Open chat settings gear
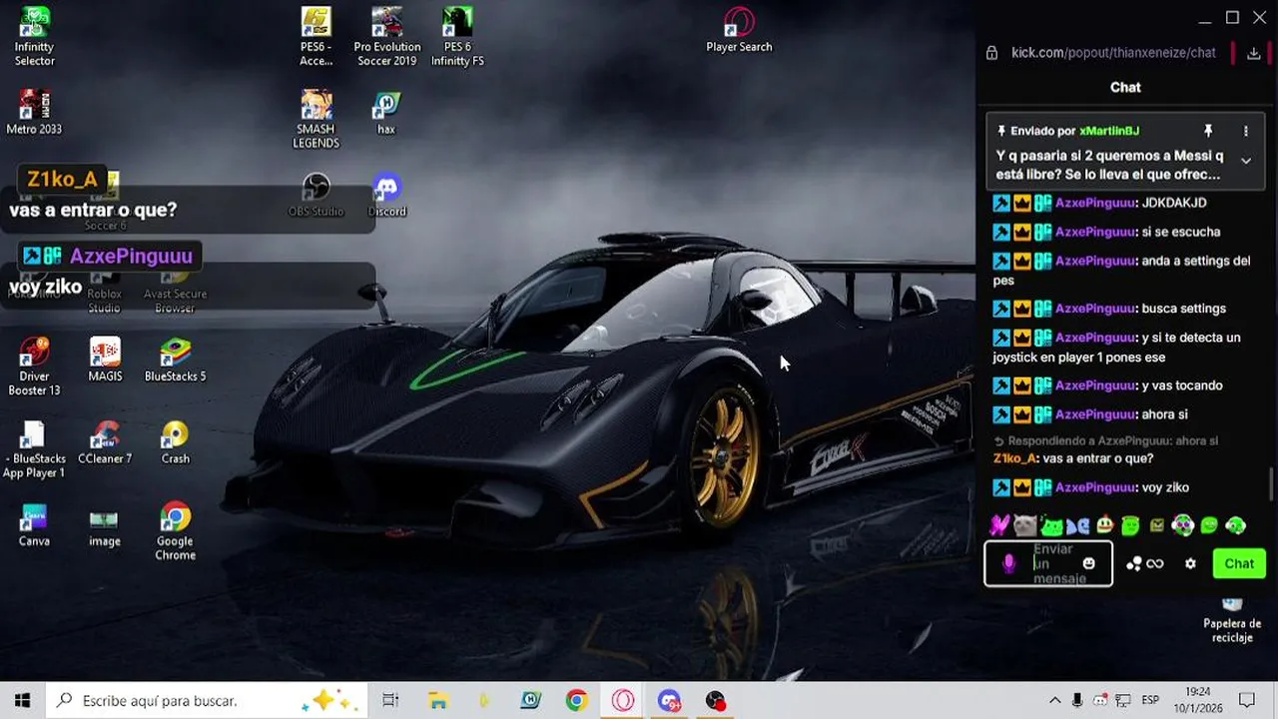 coord(1190,564)
